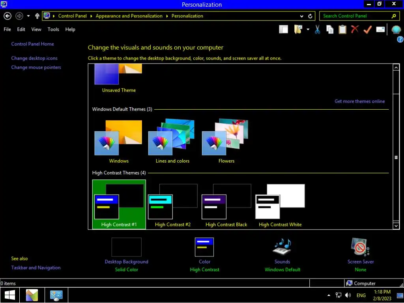Viewport: 404px width, 303px height.
Task: Click the ENG language indicator
Action: pyautogui.click(x=361, y=295)
